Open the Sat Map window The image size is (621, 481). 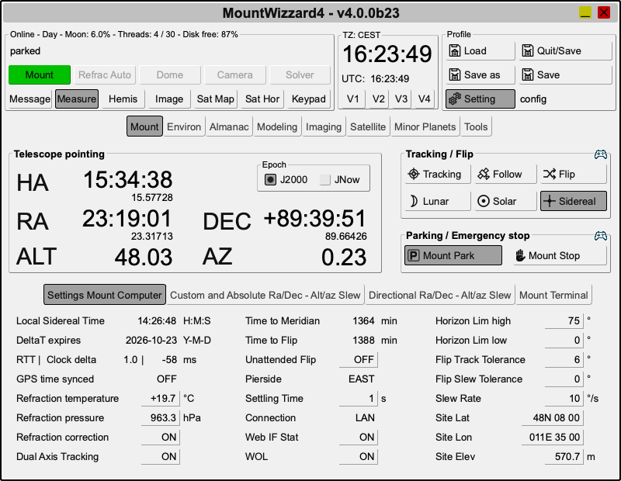pos(216,99)
